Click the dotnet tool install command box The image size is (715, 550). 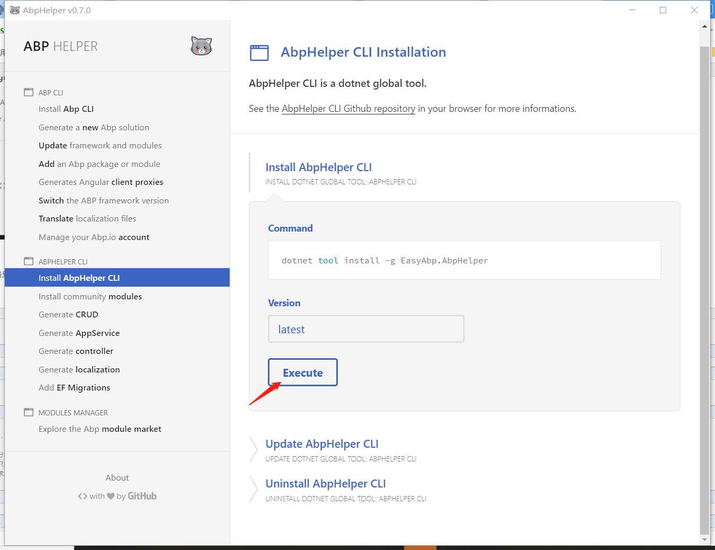coord(465,260)
